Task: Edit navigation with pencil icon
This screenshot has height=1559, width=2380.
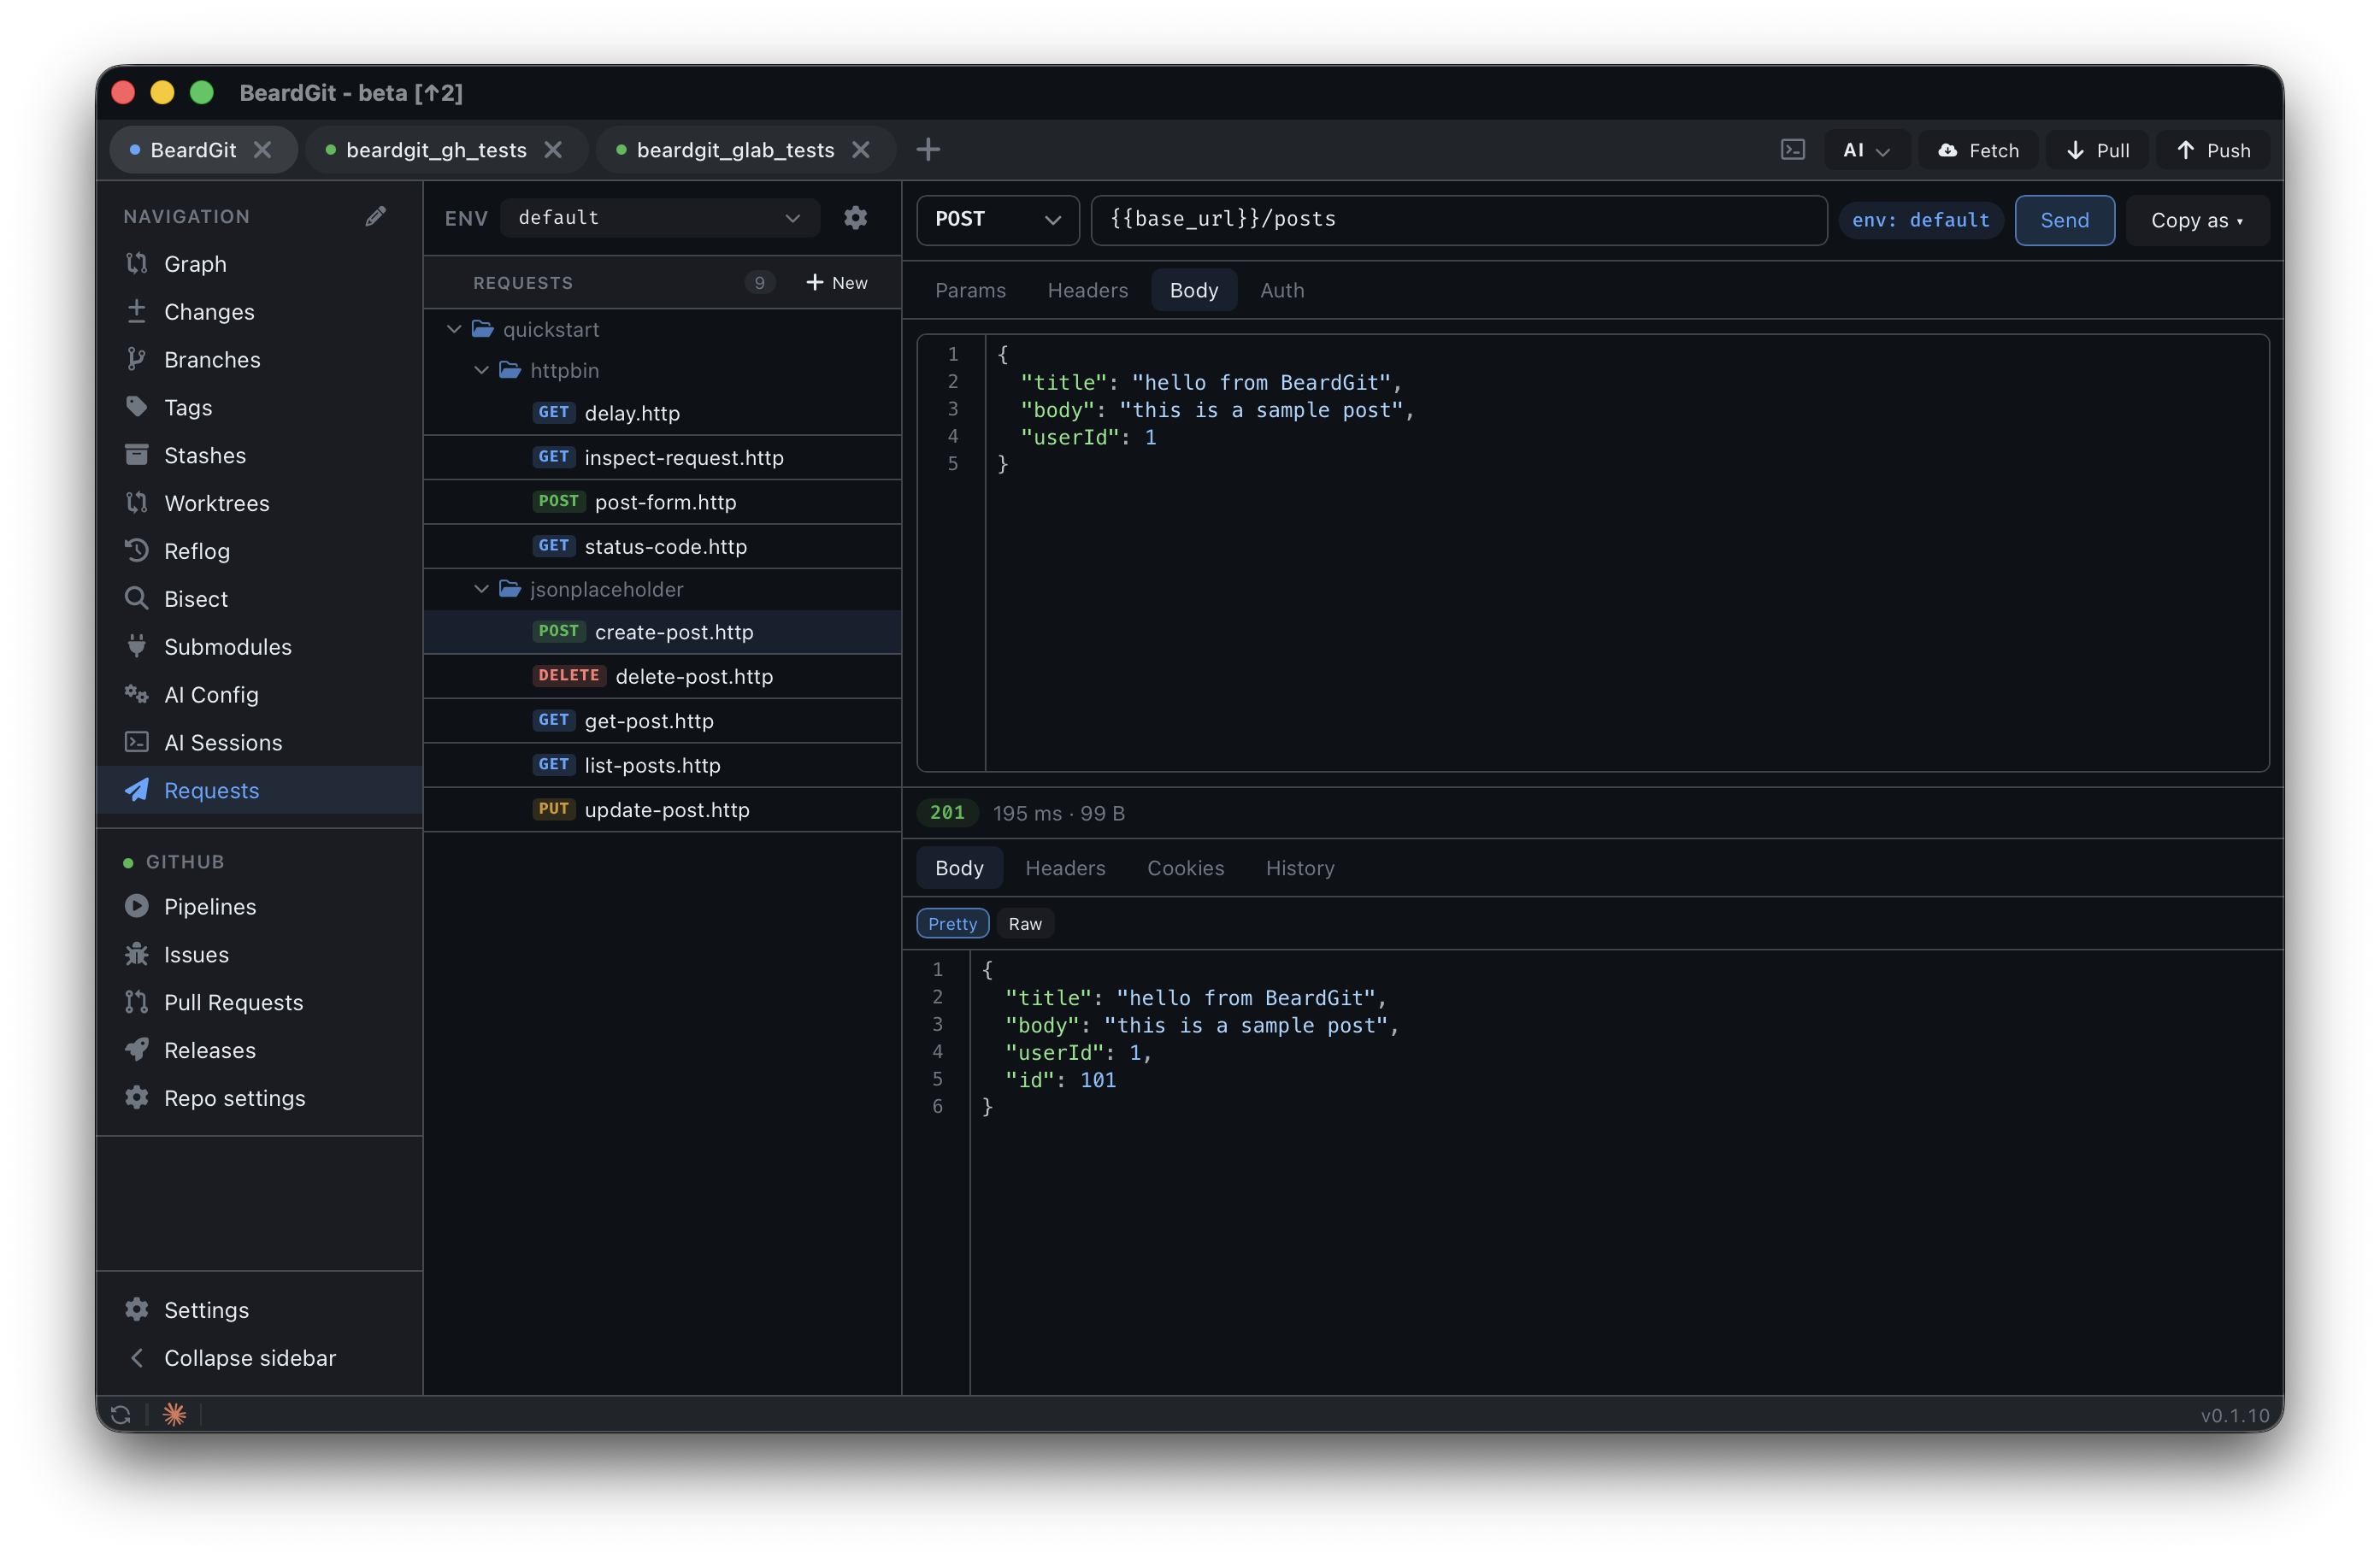Action: 376,216
